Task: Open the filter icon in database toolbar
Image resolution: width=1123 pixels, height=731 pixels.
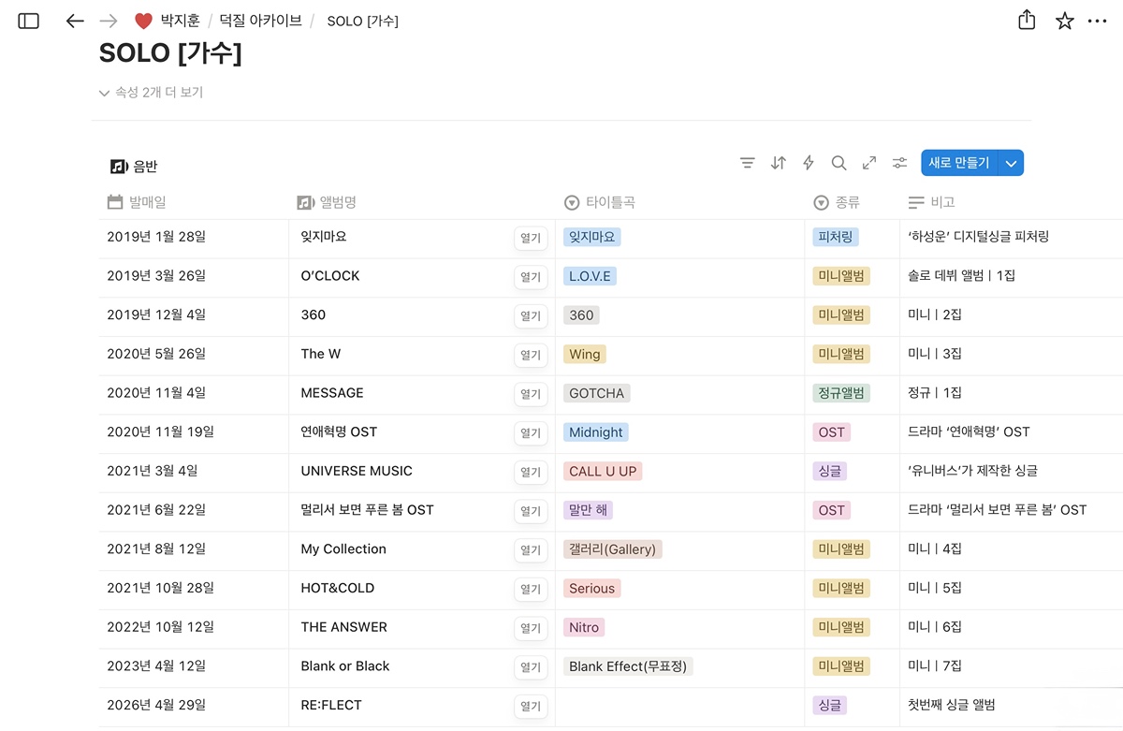Action: [747, 163]
